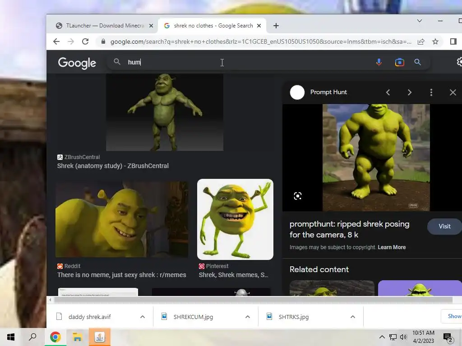Submit search with the blue magnifier
This screenshot has width=462, height=346.
pos(417,62)
